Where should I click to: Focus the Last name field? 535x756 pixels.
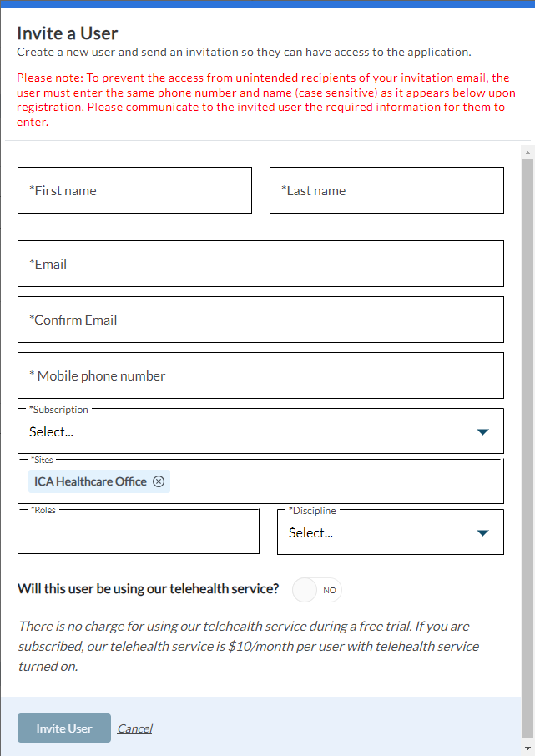pos(386,190)
